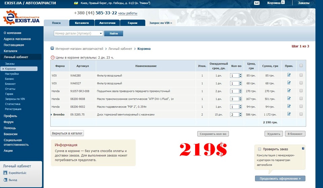323x188 pixels.
Task: Click the Ukraine flag icon
Action: [76, 3]
